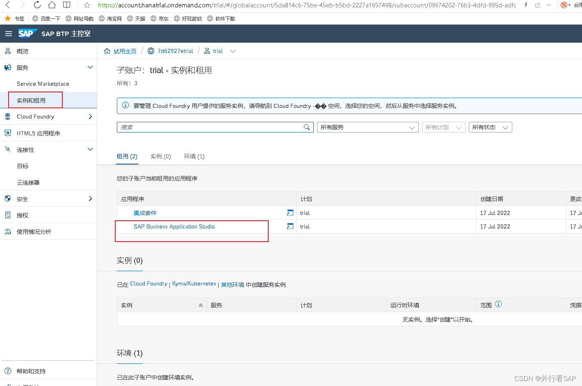Screen dimensions: 582x386
Task: Follow the 其他环境 link
Action: pos(233,285)
